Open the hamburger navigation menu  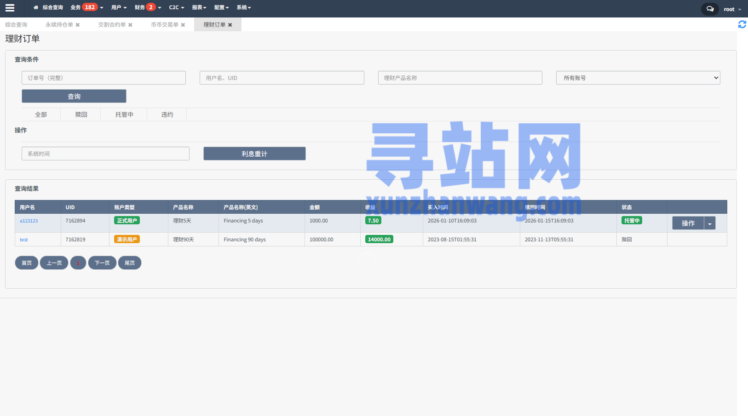coord(9,8)
